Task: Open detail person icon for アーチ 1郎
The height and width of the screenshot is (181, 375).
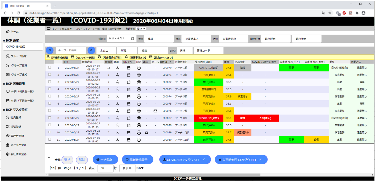Action: tap(117, 68)
